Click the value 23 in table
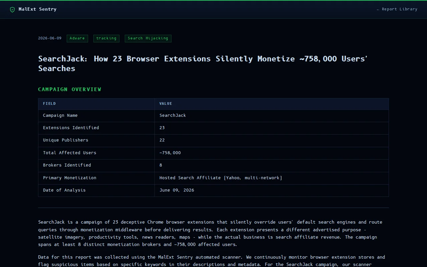 pos(272,128)
